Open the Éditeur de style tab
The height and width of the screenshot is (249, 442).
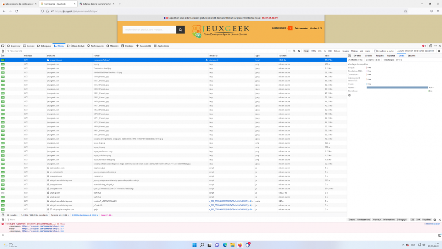tap(76, 46)
